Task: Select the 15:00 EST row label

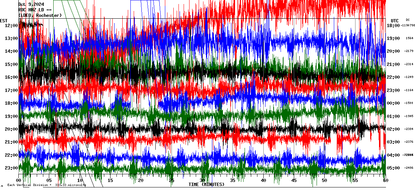Action: click(x=11, y=64)
